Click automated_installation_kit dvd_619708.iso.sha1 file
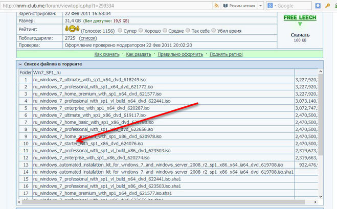This screenshot has width=337, height=209. [163, 172]
